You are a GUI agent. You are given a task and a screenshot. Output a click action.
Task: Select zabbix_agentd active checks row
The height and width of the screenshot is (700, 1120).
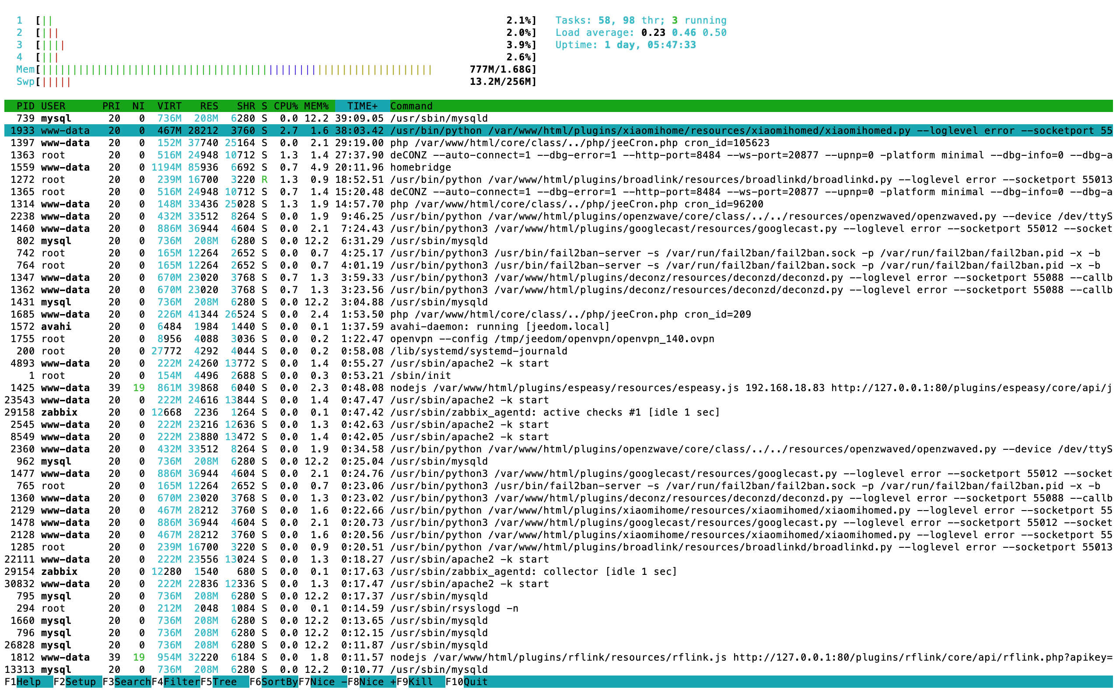pos(559,413)
